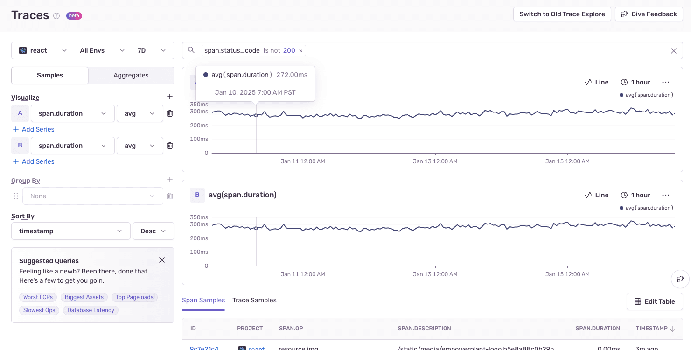Add a visualization with the Visualize plus icon
The width and height of the screenshot is (691, 350).
[170, 97]
